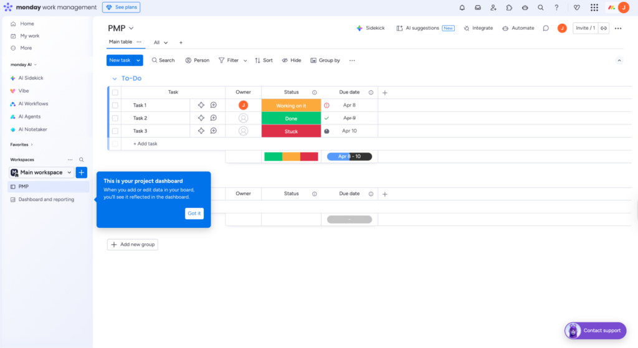Tick the checkbox for Task 1
Image resolution: width=638 pixels, height=348 pixels.
tap(115, 105)
